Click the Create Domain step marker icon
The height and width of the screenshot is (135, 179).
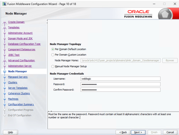[5, 22]
